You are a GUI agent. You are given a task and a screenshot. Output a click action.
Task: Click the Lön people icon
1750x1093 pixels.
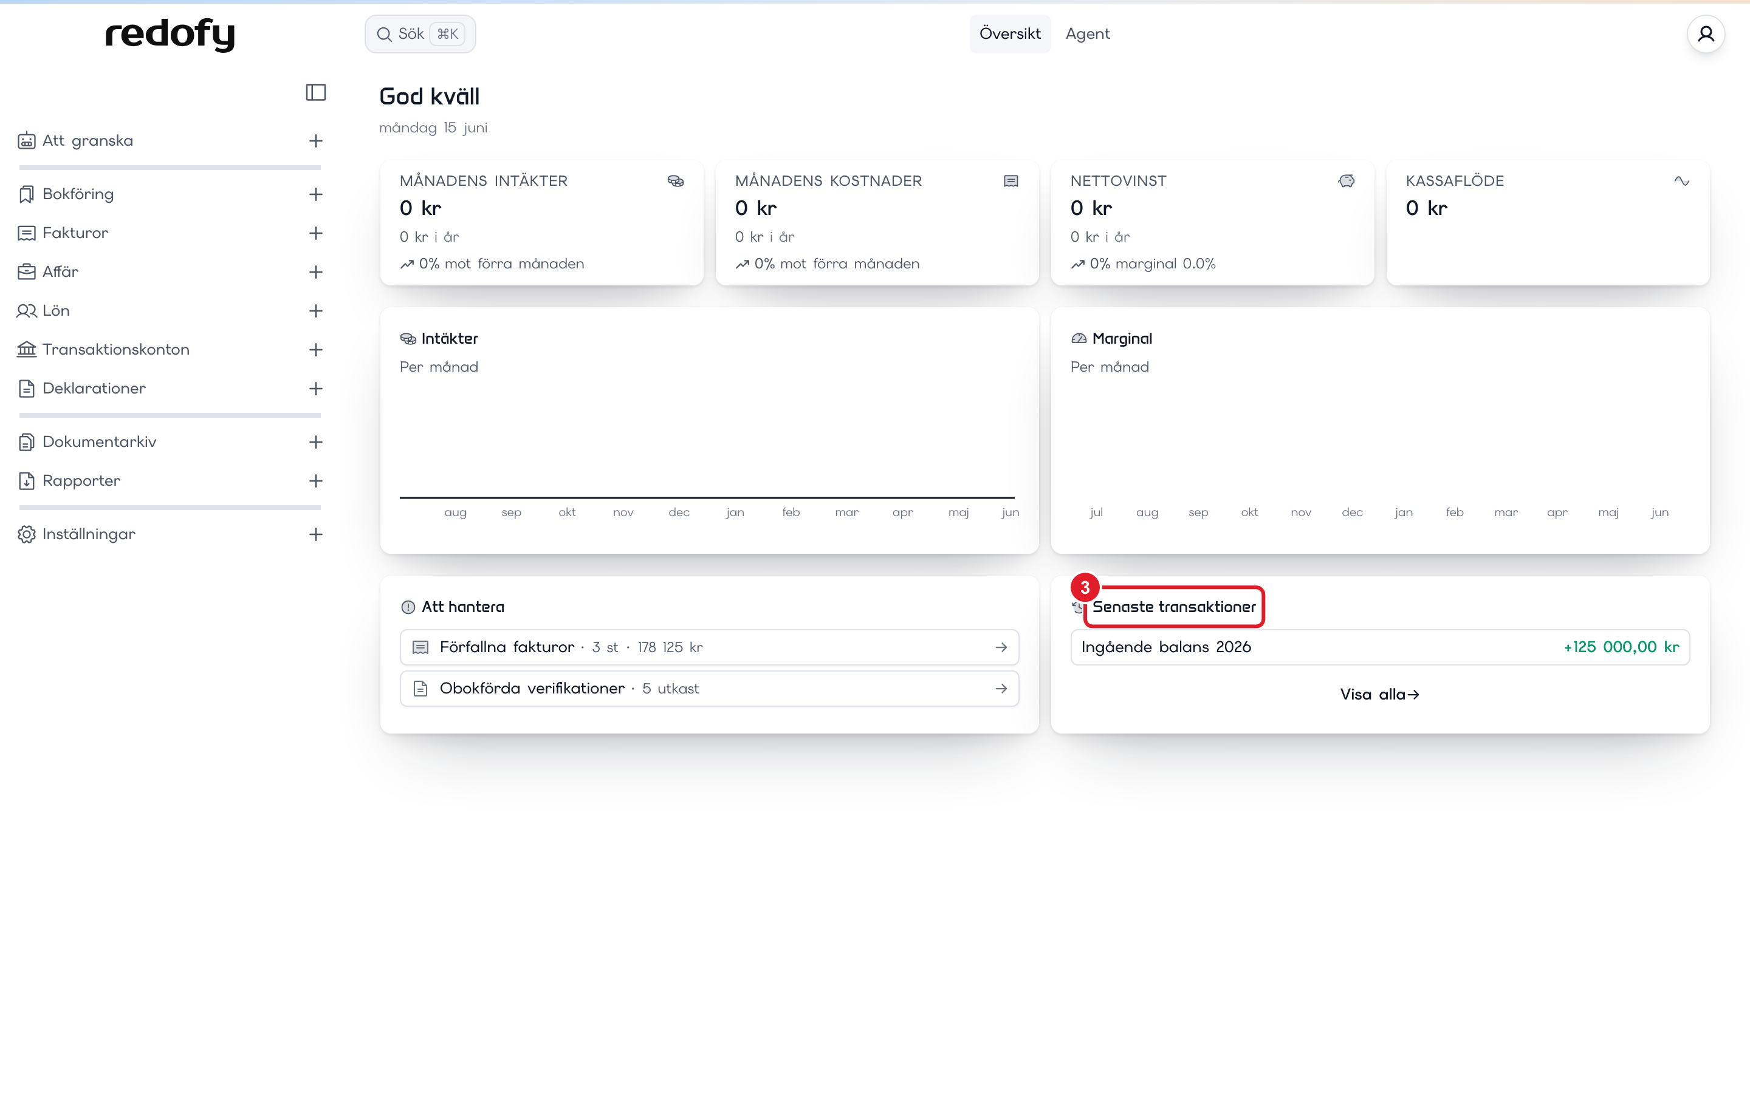tap(27, 311)
